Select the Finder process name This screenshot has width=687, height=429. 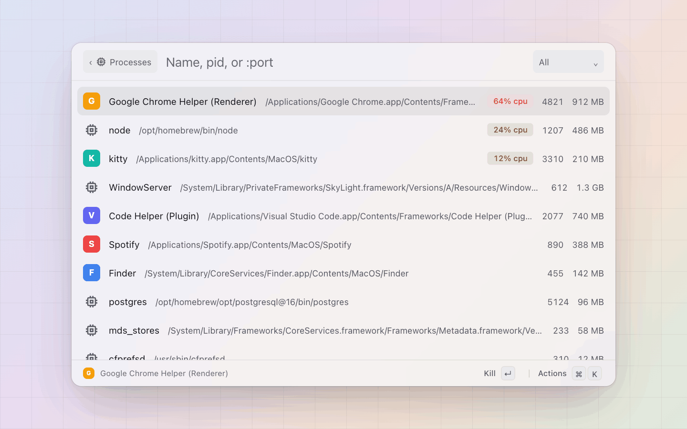122,273
